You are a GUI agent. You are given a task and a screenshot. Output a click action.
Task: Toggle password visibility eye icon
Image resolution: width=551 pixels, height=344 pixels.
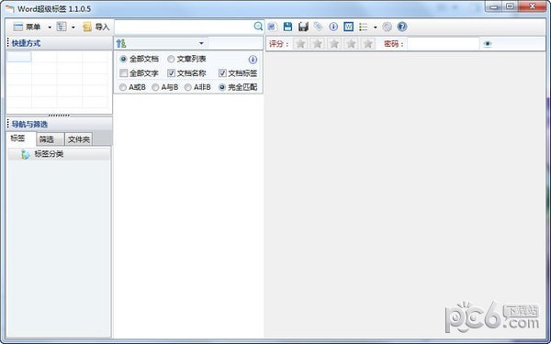pyautogui.click(x=488, y=44)
